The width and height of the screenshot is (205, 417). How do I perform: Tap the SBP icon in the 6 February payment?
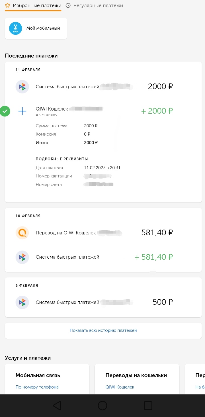point(22,302)
